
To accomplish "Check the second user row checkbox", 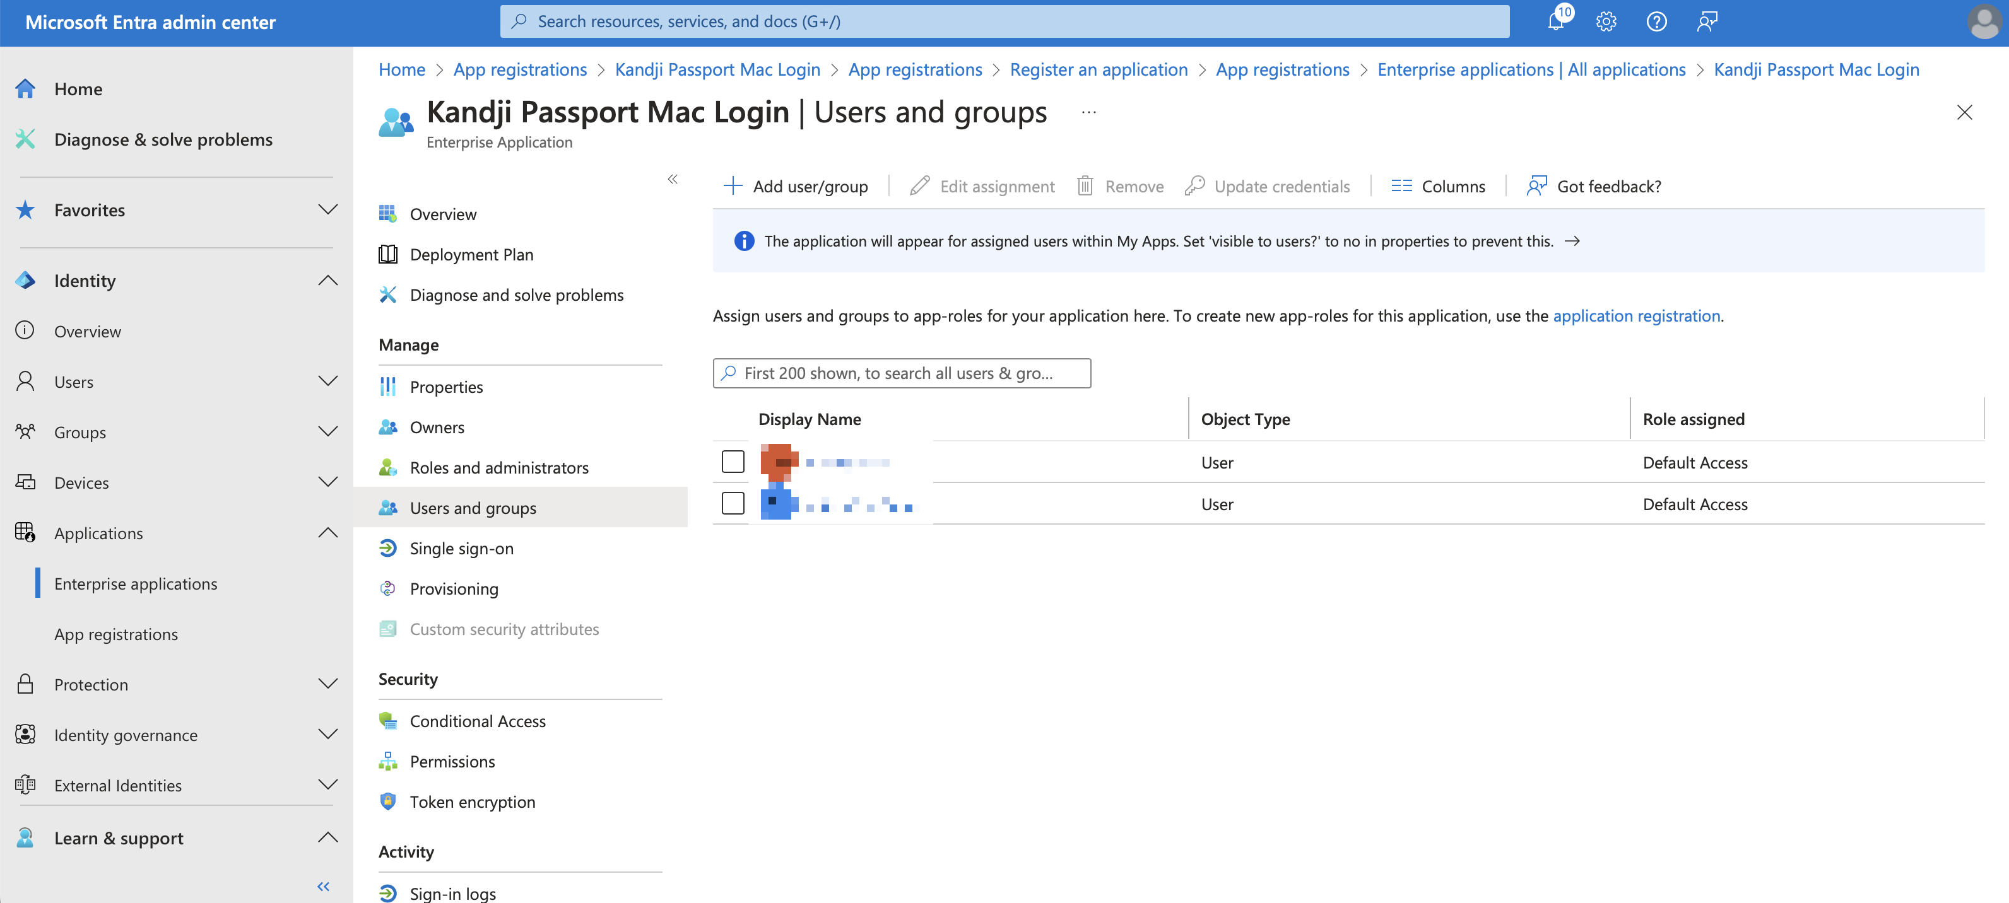I will pos(733,503).
